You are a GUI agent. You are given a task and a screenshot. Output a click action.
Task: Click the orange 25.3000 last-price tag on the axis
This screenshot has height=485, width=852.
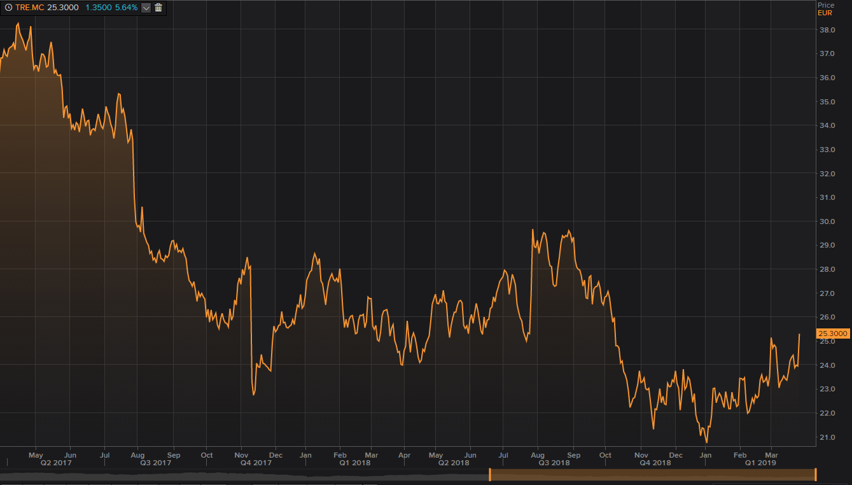pyautogui.click(x=832, y=333)
